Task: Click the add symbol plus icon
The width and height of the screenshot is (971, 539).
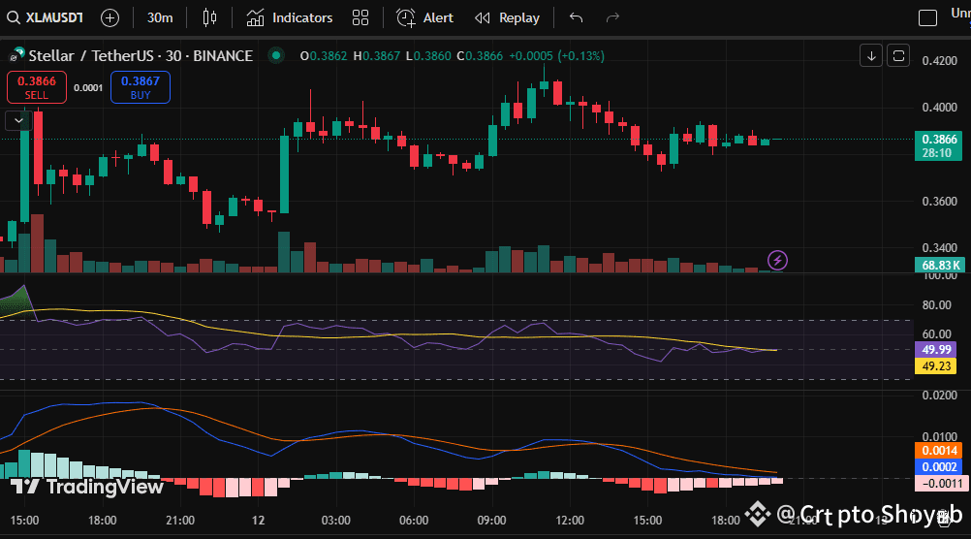Action: [110, 18]
